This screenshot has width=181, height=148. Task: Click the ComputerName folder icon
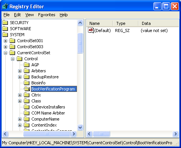(x=27, y=119)
